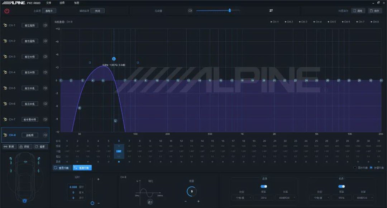Click the 重置 reset button under channel list
387x208 pixels.
pyautogui.click(x=40, y=147)
